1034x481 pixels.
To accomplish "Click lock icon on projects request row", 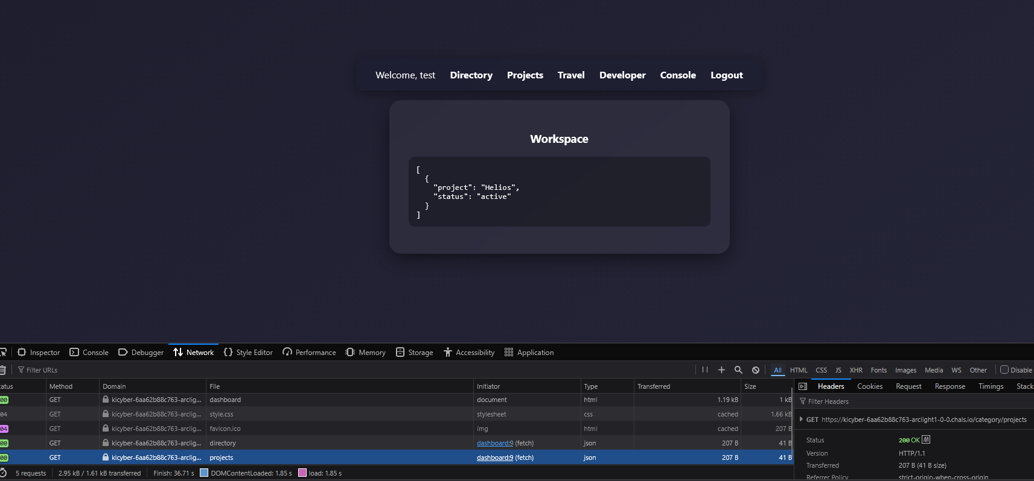I will [x=106, y=457].
